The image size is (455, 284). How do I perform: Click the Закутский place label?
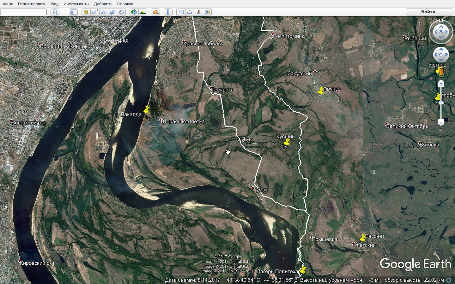pyautogui.click(x=300, y=74)
